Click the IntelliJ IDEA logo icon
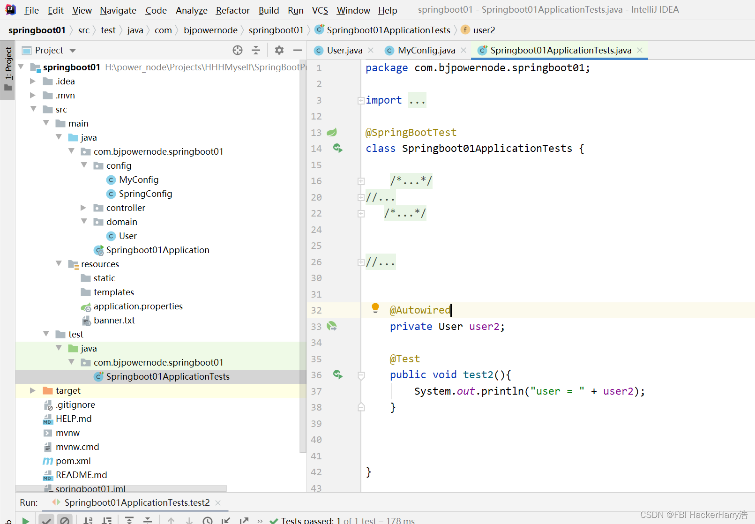This screenshot has width=755, height=524. pos(10,9)
